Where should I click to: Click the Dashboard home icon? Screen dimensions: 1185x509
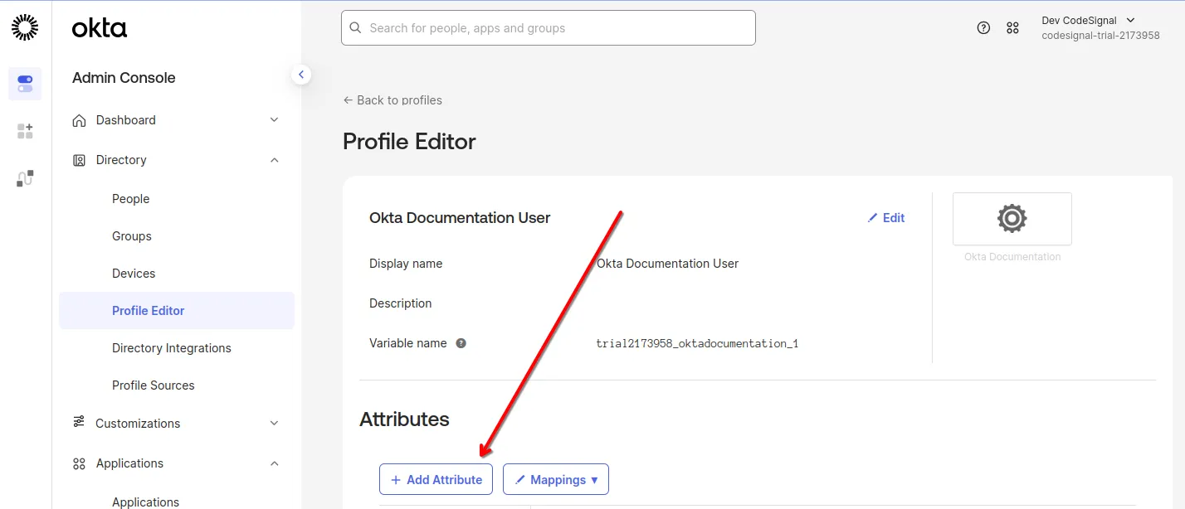[x=79, y=120]
